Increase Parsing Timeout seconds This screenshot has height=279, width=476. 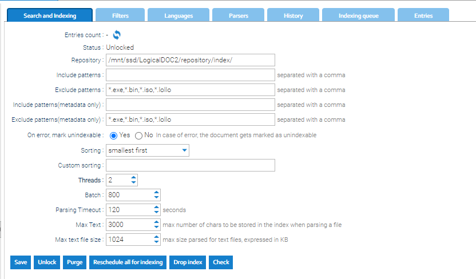[156, 207]
